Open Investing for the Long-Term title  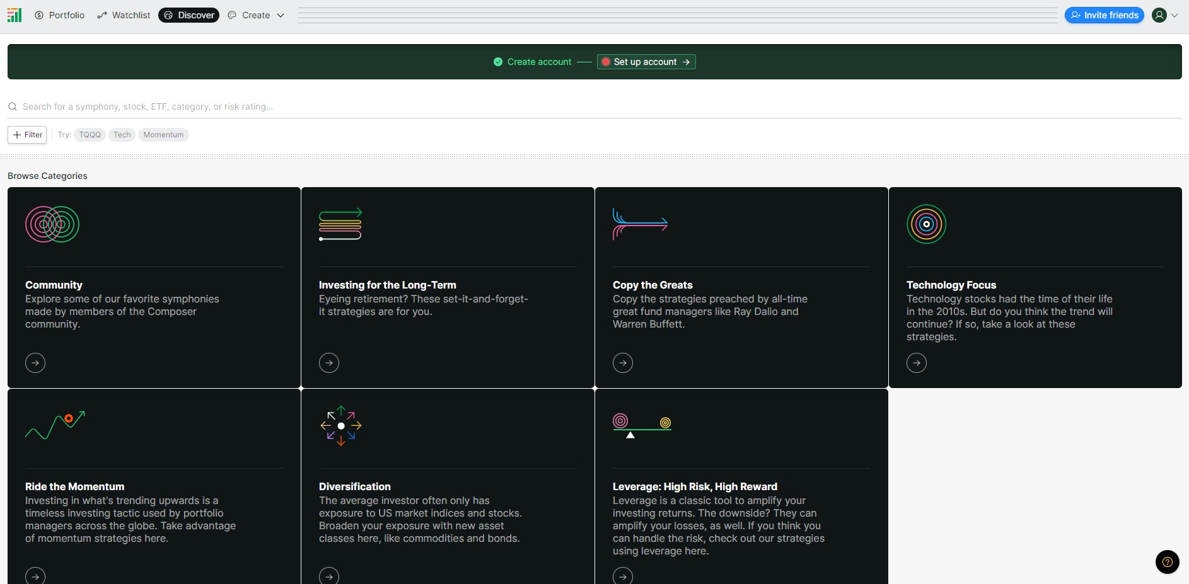388,285
